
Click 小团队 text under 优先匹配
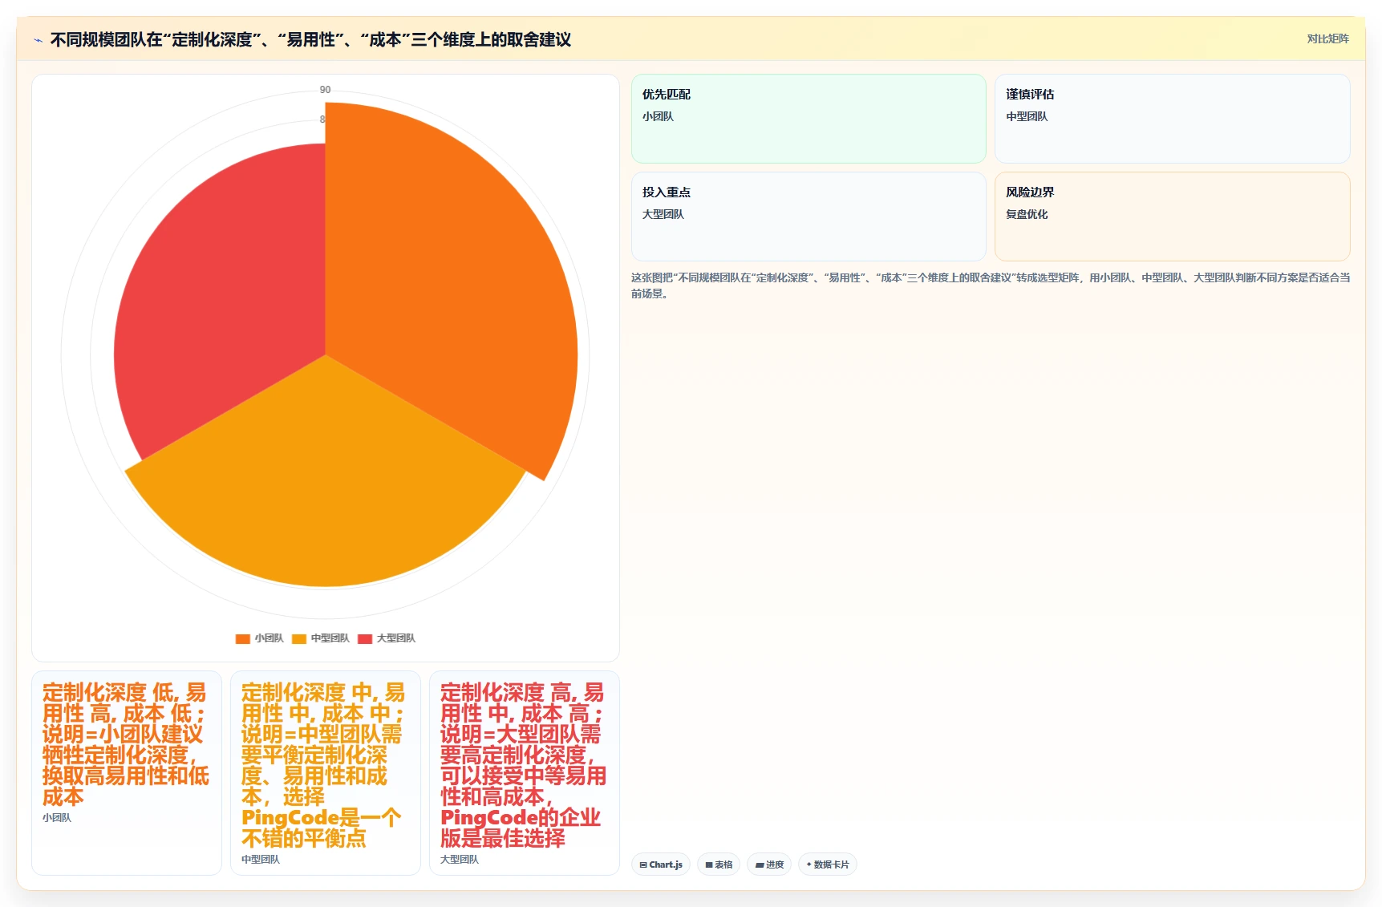(x=658, y=116)
